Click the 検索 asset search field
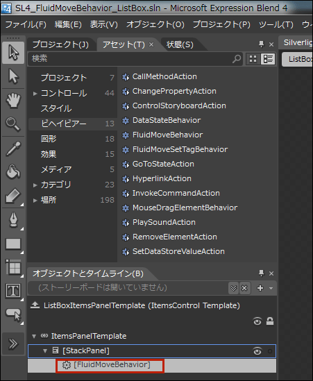313x381 pixels. [x=131, y=58]
